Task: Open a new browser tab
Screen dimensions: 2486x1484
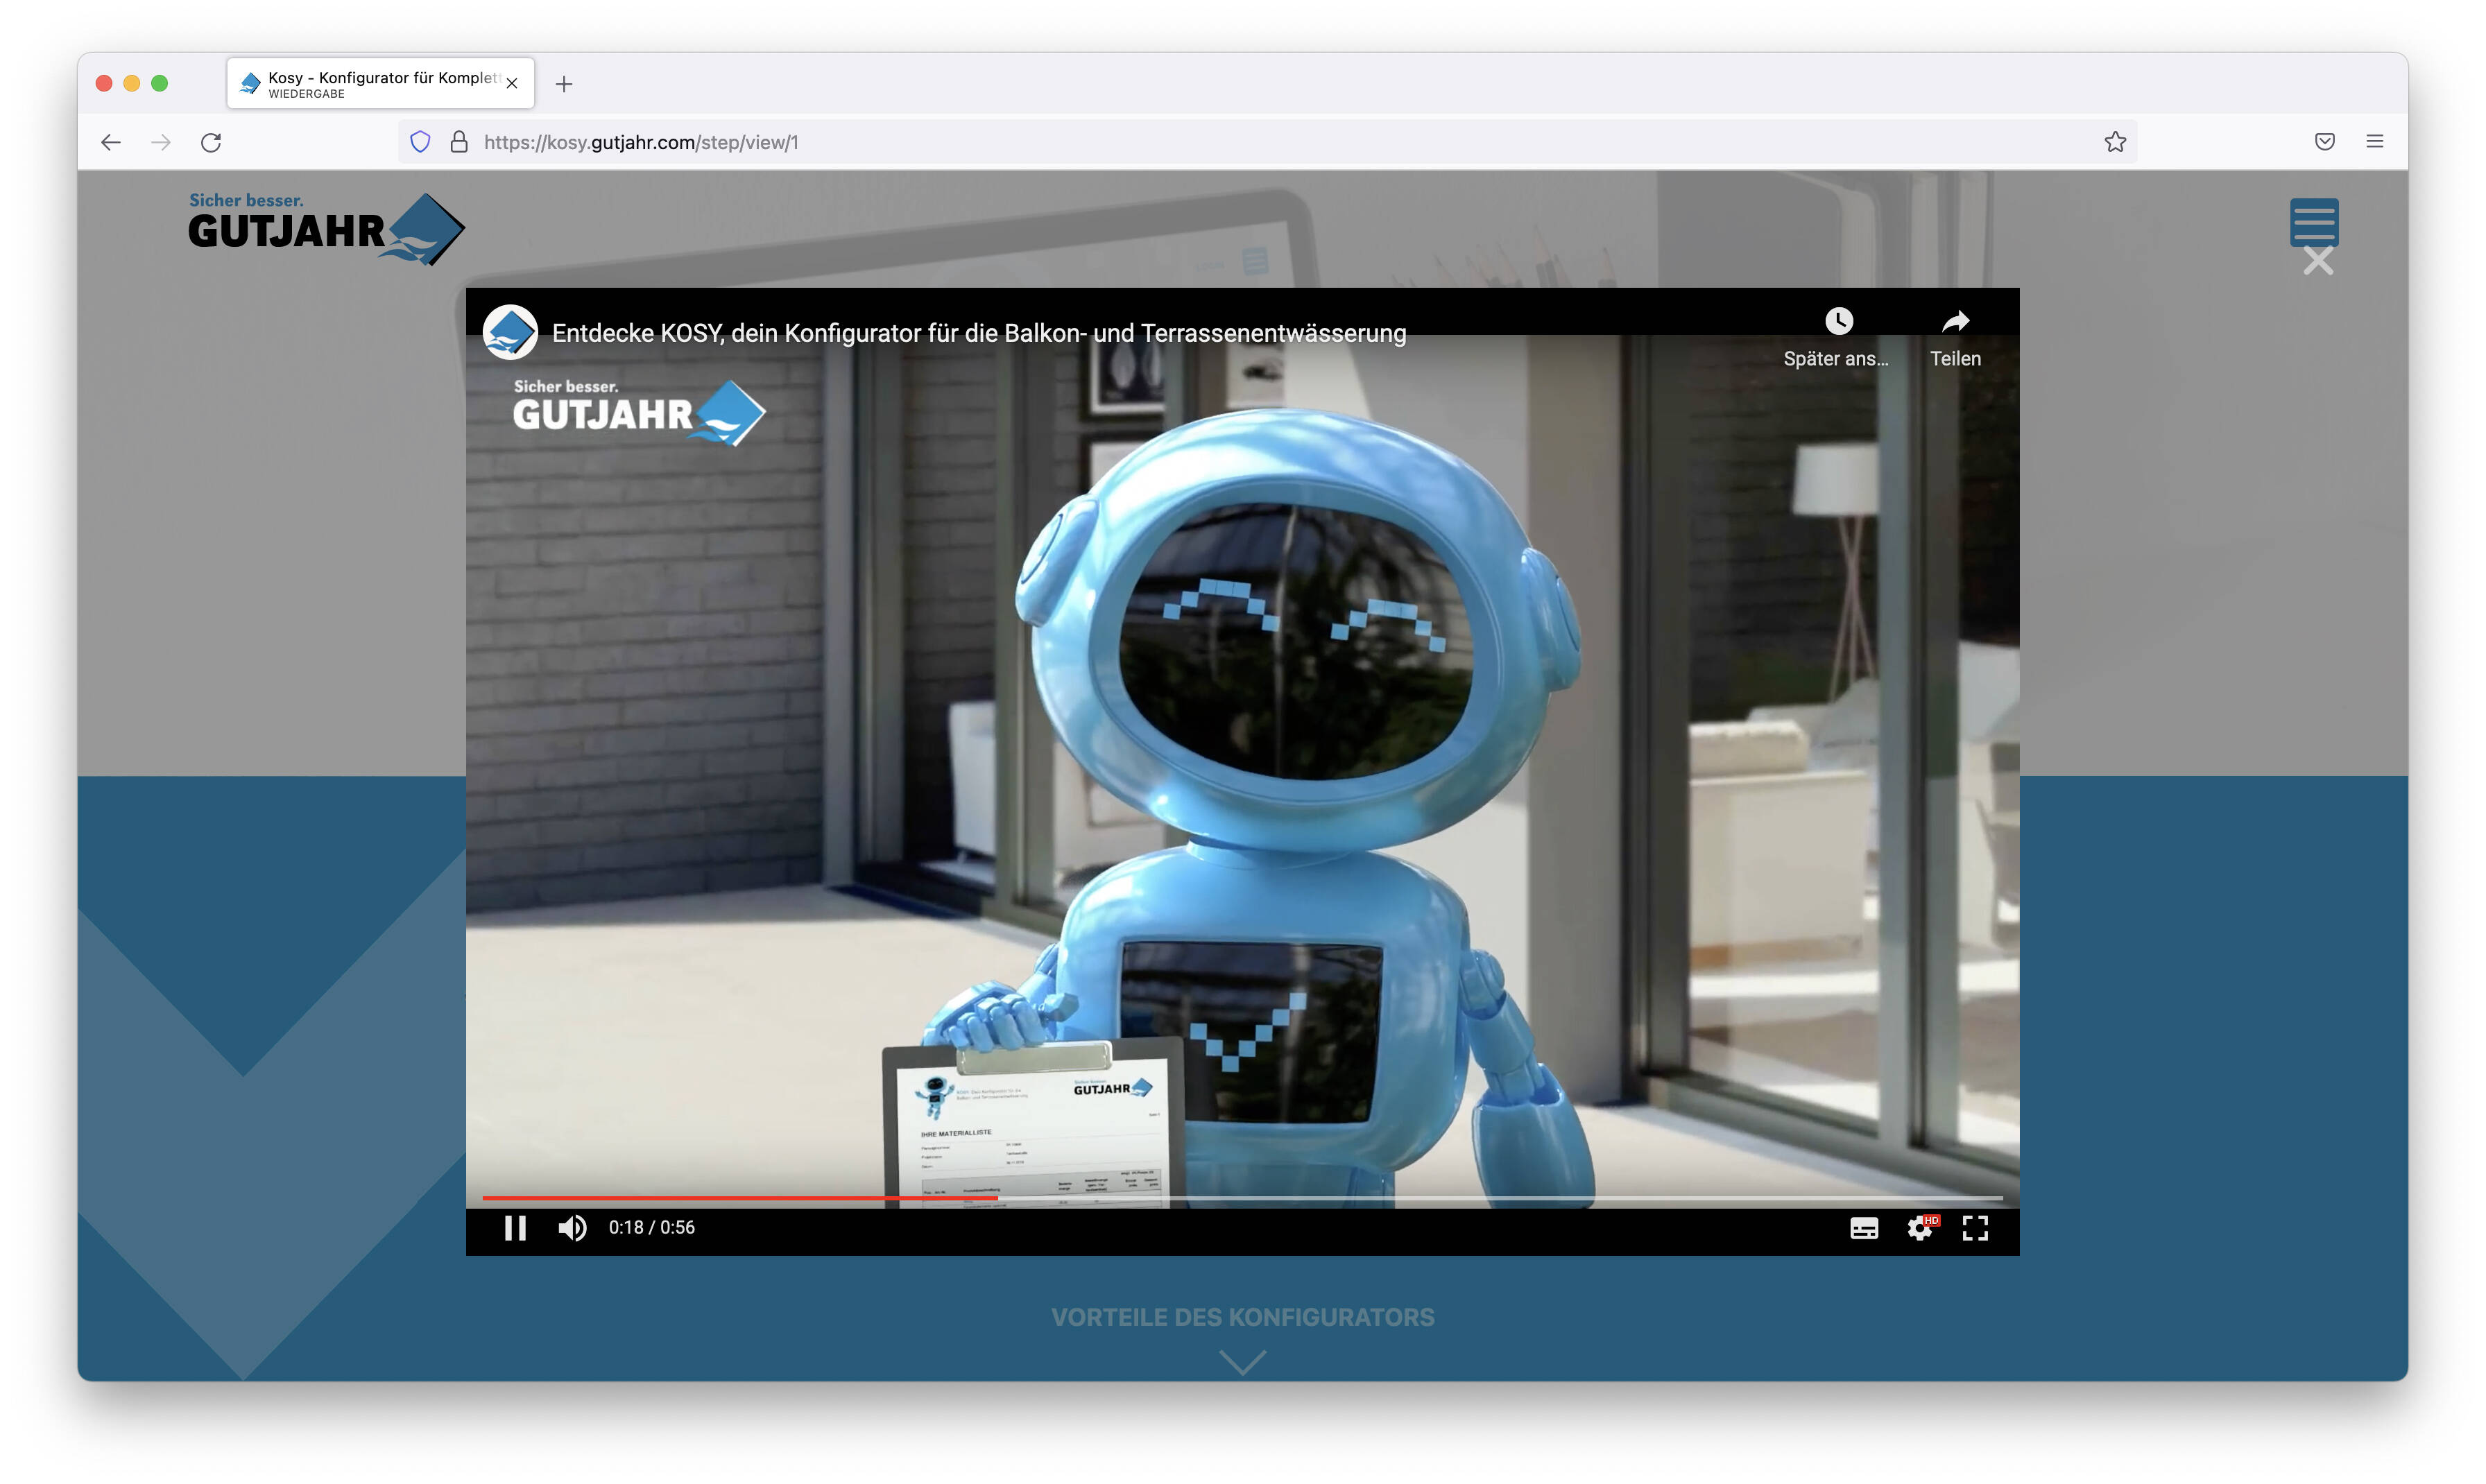Action: (564, 84)
